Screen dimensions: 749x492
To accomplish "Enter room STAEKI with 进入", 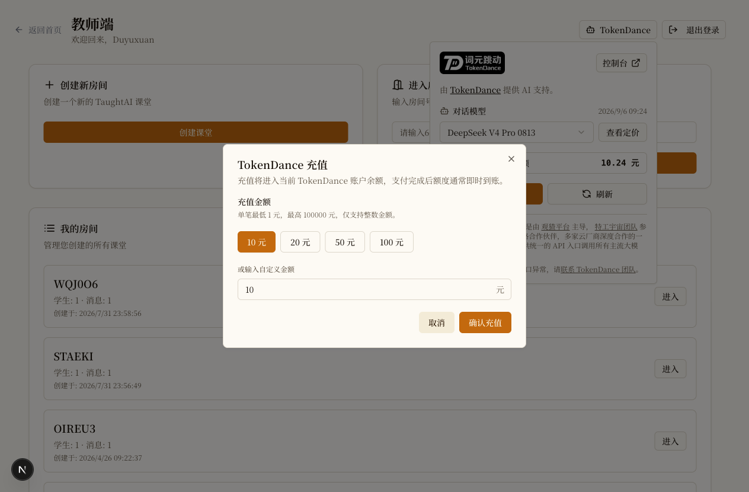I will tap(670, 369).
